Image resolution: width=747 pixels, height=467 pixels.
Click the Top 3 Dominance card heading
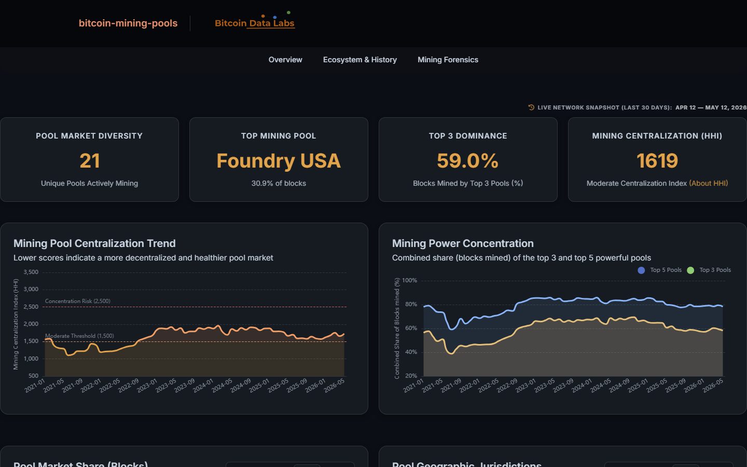point(468,136)
